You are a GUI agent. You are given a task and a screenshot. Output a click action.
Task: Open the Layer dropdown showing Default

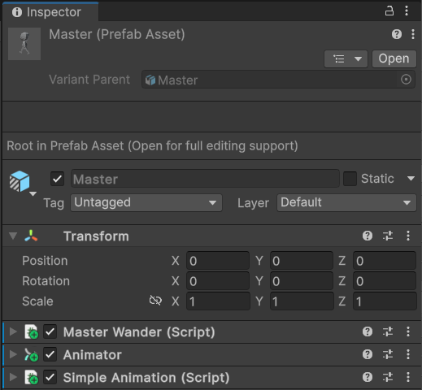pyautogui.click(x=346, y=202)
